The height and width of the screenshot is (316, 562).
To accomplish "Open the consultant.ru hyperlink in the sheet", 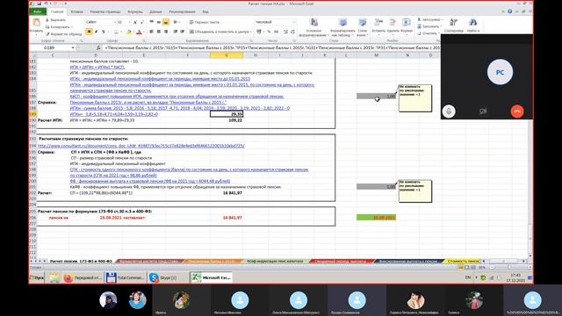I will coord(141,146).
